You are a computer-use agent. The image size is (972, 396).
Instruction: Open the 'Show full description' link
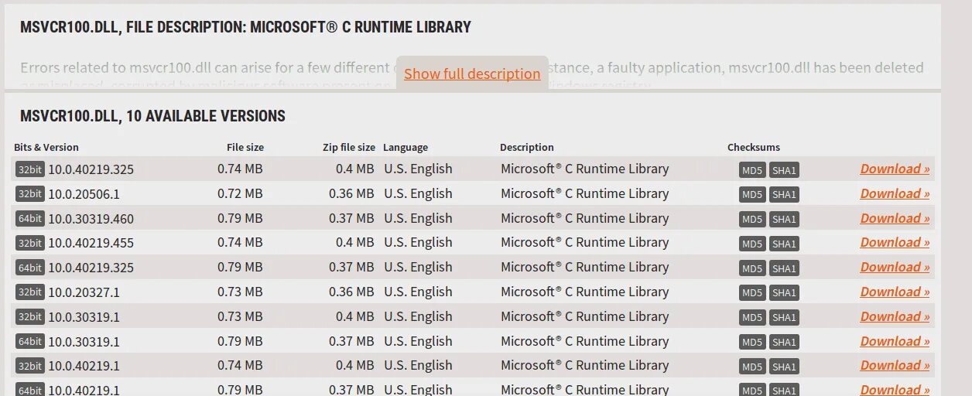click(x=472, y=73)
